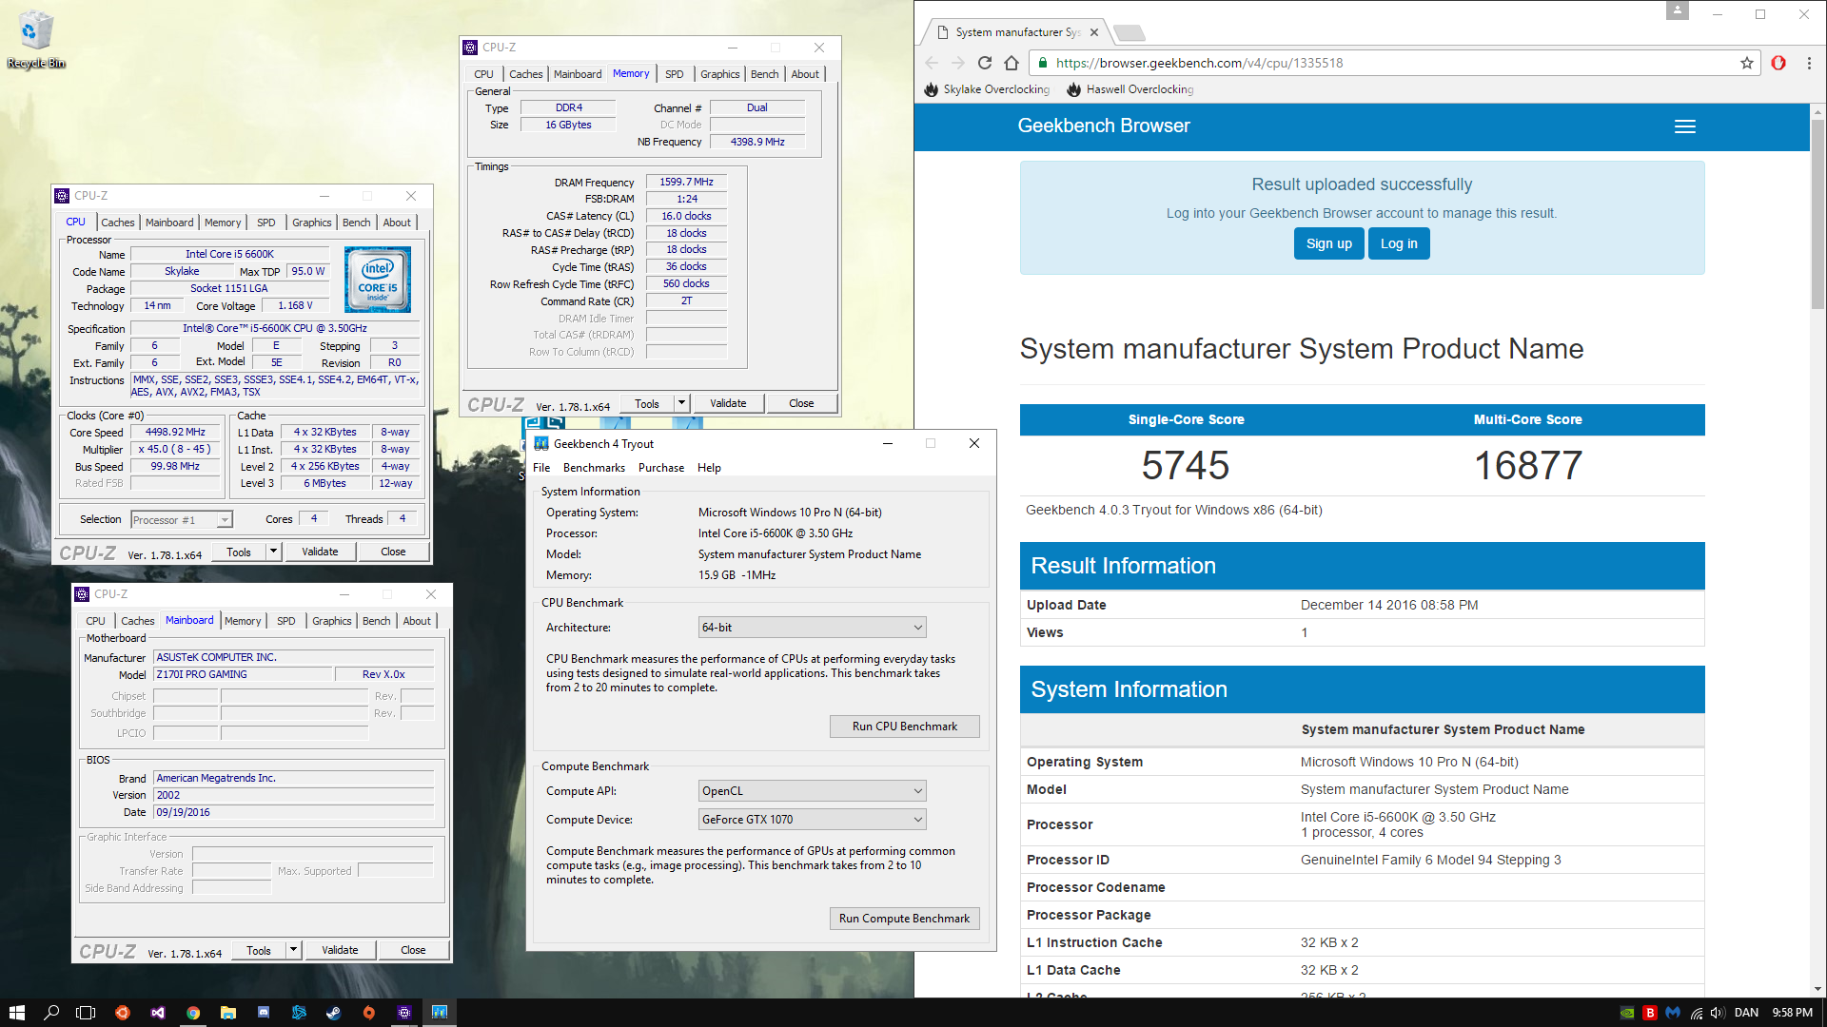Open the Geekbench Browser hamburger menu
This screenshot has height=1027, width=1827.
click(1685, 126)
